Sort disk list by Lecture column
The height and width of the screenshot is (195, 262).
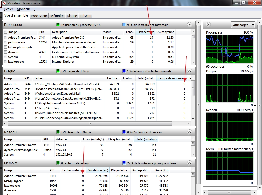(x=113, y=78)
